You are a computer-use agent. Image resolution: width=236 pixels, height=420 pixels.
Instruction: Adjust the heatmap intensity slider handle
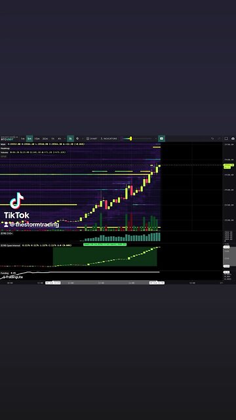pos(130,138)
